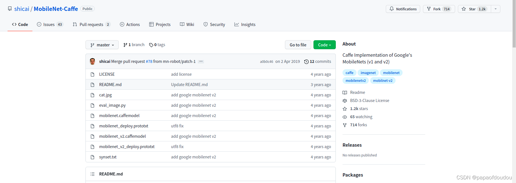Image resolution: width=516 pixels, height=183 pixels.
Task: Open commit hash a0b0c46
Action: click(267, 62)
